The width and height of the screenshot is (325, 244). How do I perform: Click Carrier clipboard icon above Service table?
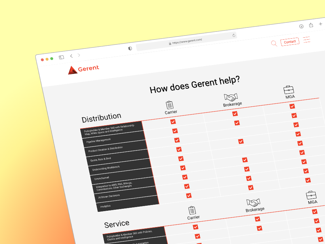[x=192, y=210]
